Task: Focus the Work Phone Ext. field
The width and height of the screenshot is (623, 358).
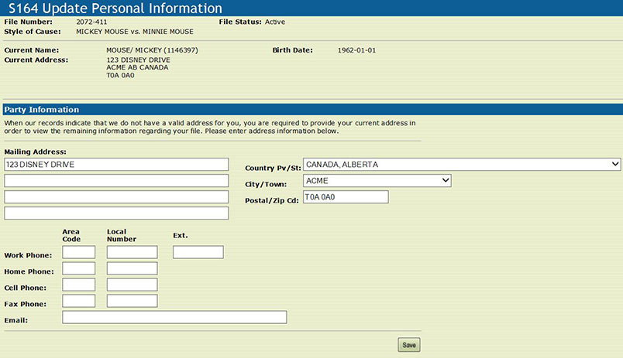Action: [198, 252]
